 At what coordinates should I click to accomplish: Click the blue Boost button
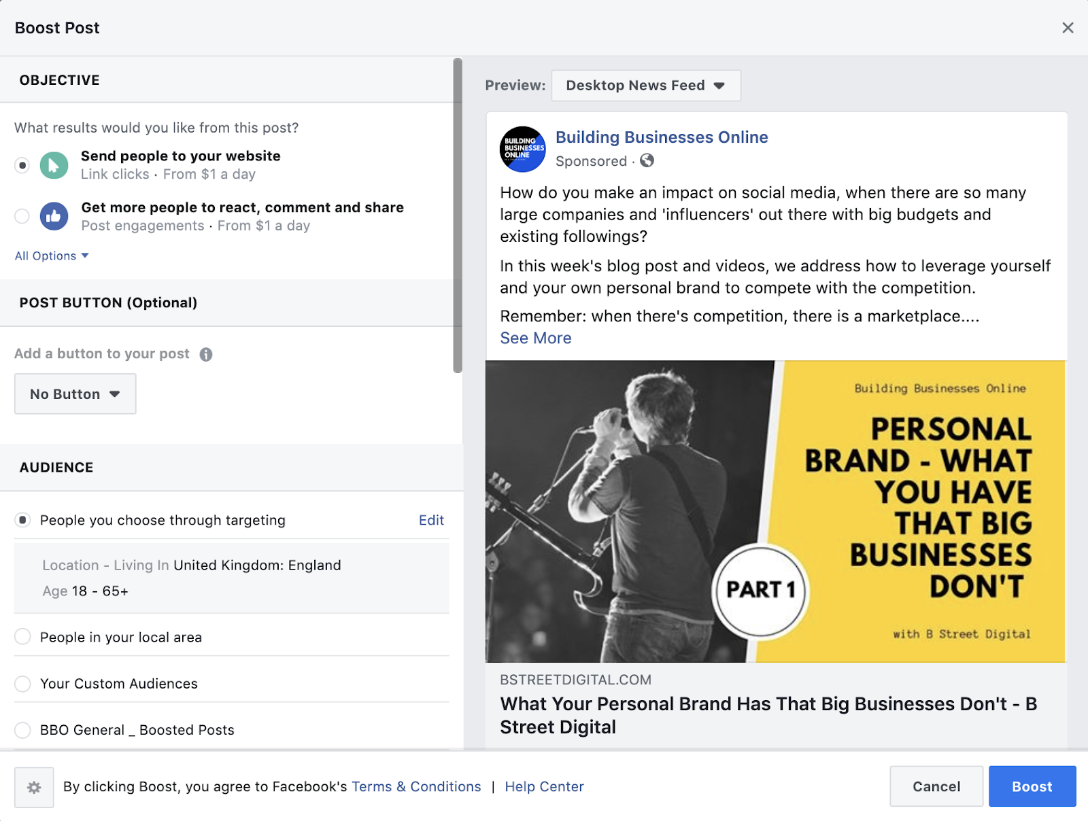click(1032, 786)
